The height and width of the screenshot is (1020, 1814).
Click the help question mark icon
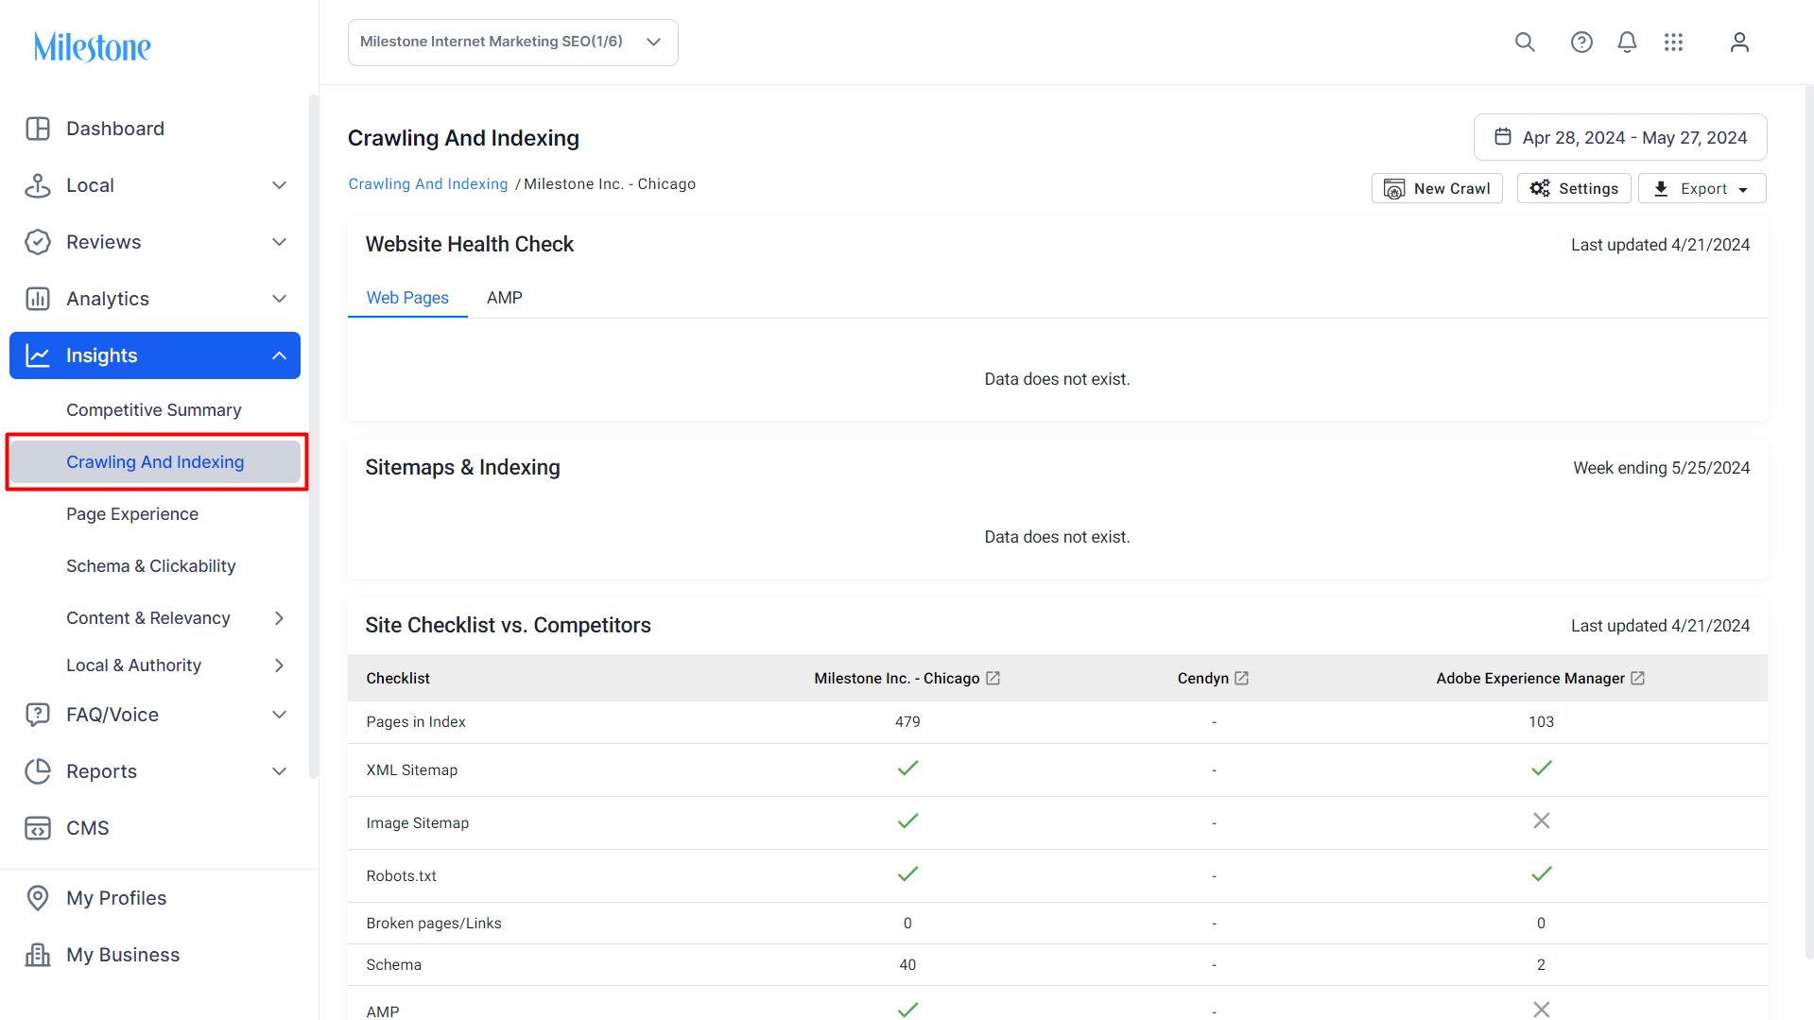[x=1581, y=43]
